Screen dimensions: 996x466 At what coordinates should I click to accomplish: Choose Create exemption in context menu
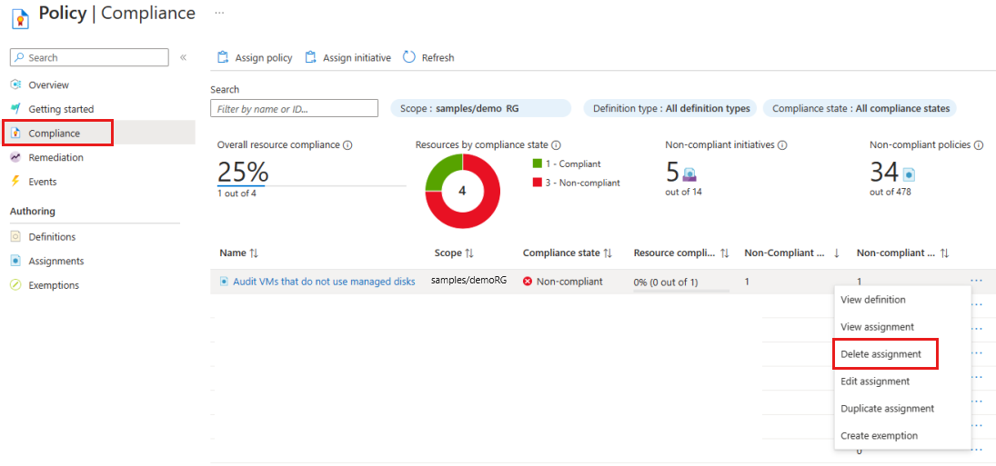tap(879, 435)
